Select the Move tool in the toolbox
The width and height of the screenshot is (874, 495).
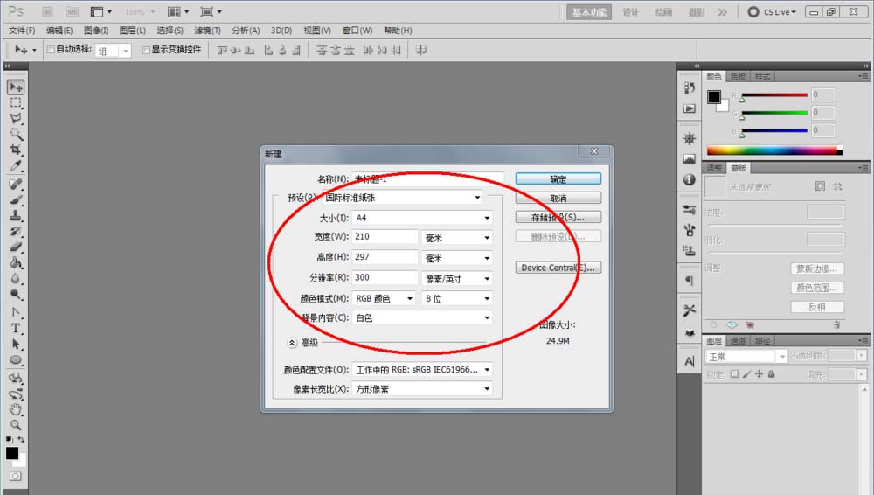(x=16, y=87)
